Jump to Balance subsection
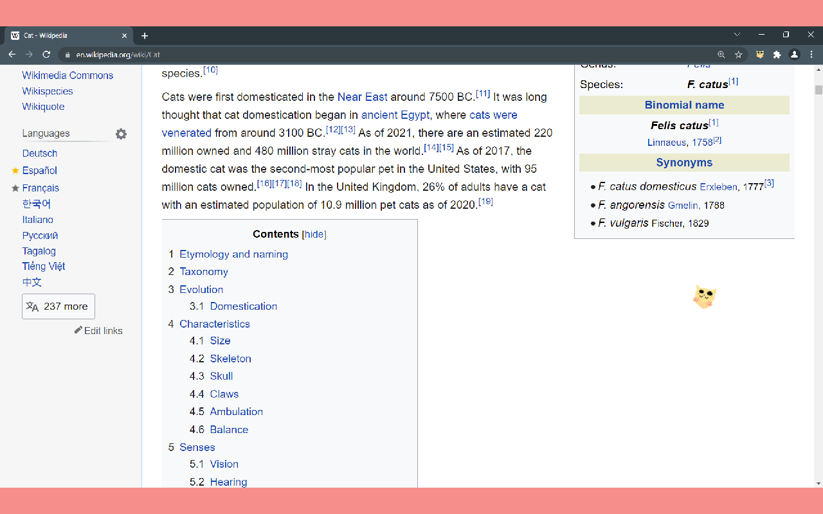The width and height of the screenshot is (823, 514). (229, 430)
